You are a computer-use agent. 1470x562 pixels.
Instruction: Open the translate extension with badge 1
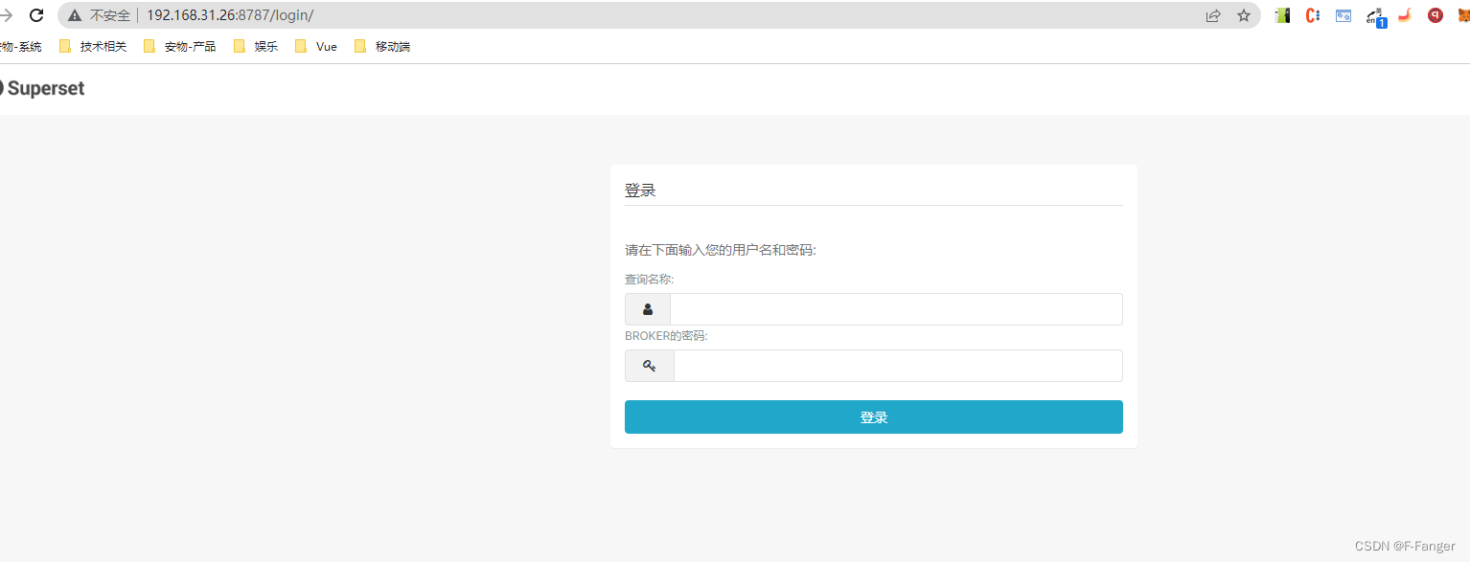1375,16
